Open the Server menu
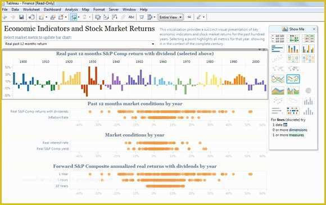Screen dimensions: 326x205 (114, 10)
